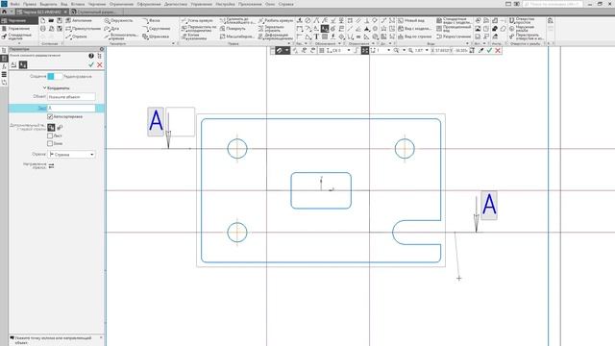Select the Отрезок (line segment) tool
The height and width of the screenshot is (346, 615).
coord(77,37)
